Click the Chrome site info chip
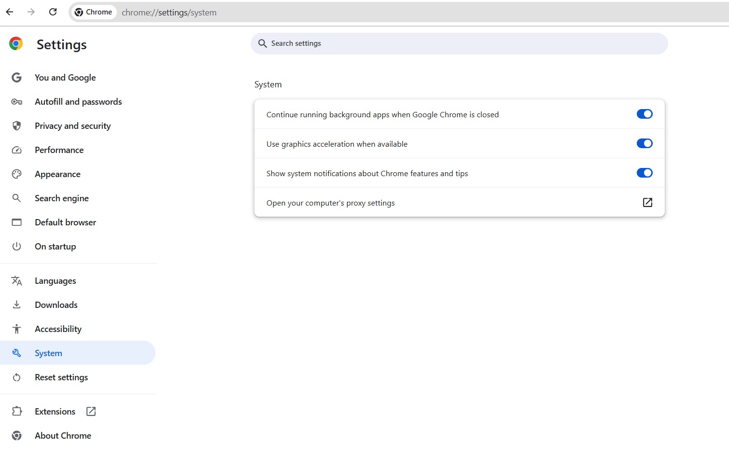 [94, 12]
